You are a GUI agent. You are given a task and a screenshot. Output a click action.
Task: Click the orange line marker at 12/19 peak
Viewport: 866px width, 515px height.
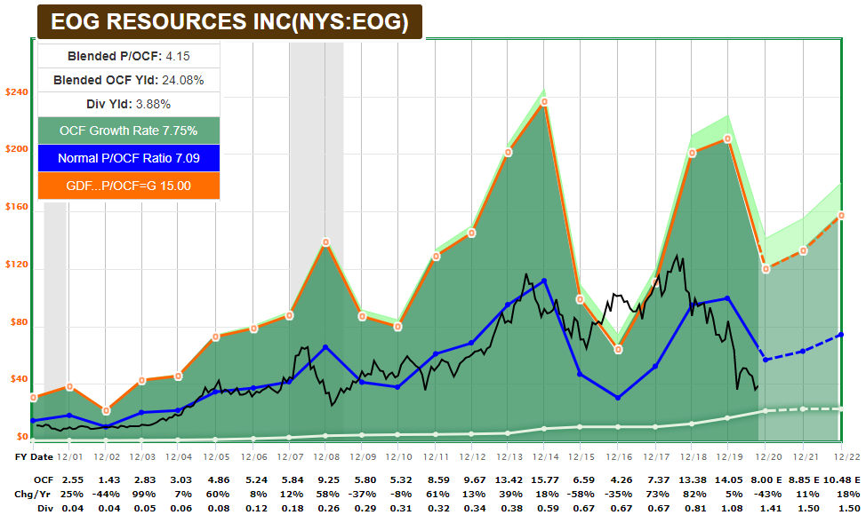[727, 139]
